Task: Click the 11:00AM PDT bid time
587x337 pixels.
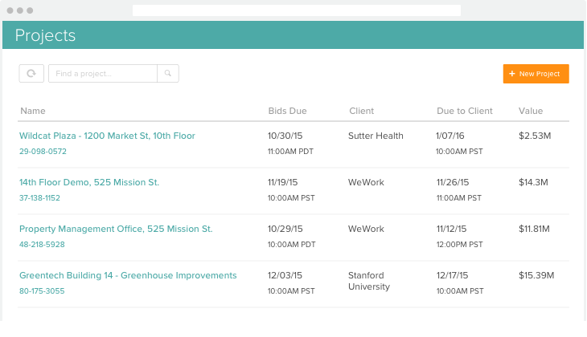Action: 290,152
